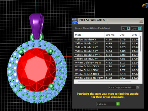Image resolution: width=148 pixels, height=111 pixels.
Task: Select the White Gold:14K PdW row
Action: point(106,78)
